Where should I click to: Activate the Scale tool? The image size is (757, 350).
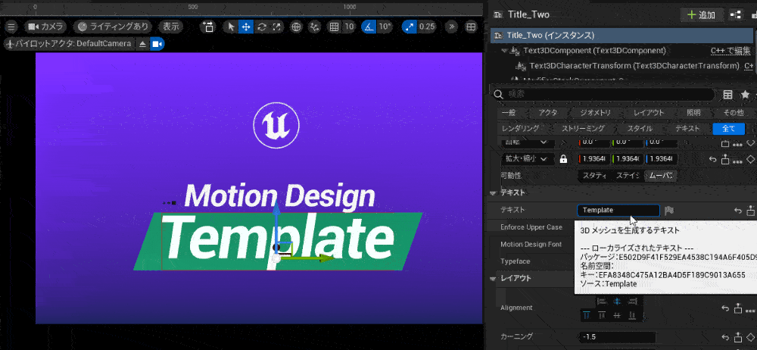click(276, 27)
